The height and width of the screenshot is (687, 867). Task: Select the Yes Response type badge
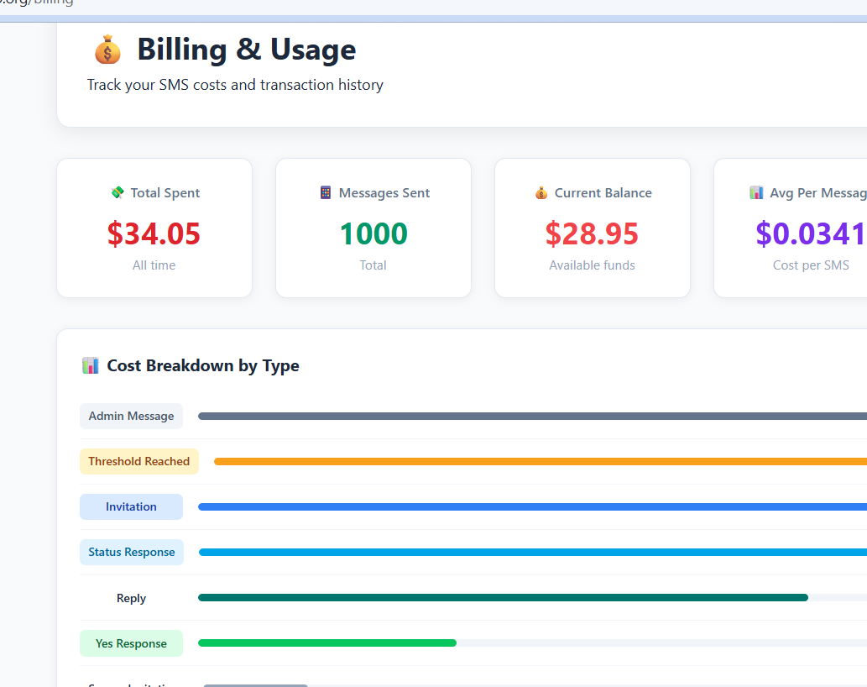131,643
